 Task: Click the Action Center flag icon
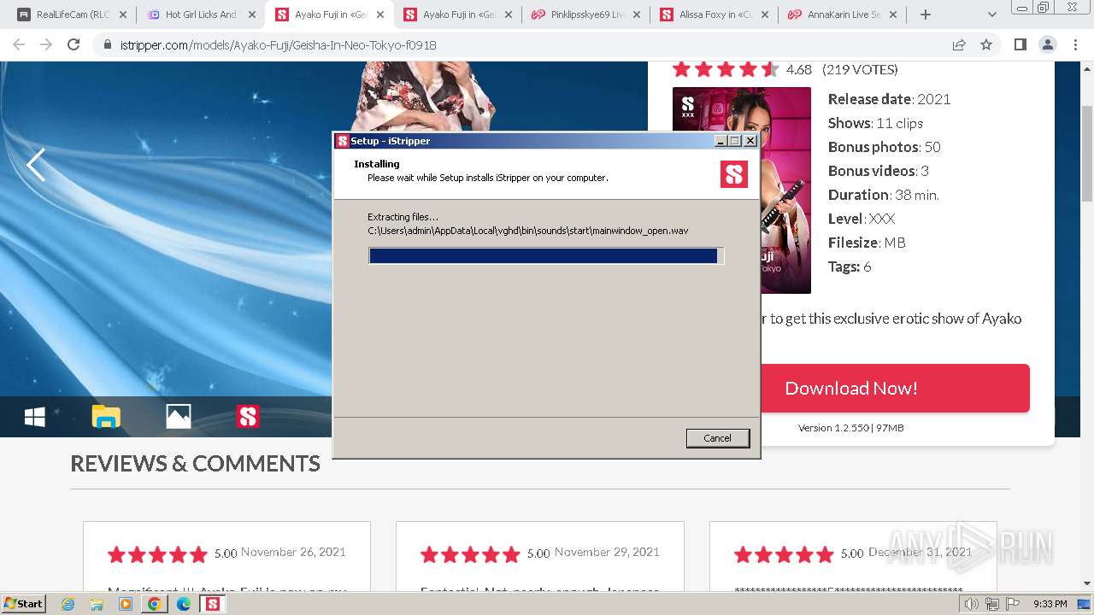(x=1013, y=604)
